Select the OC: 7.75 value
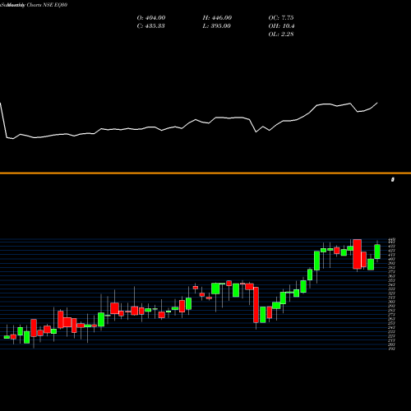Viewport: 411px width, 411px height. point(281,18)
